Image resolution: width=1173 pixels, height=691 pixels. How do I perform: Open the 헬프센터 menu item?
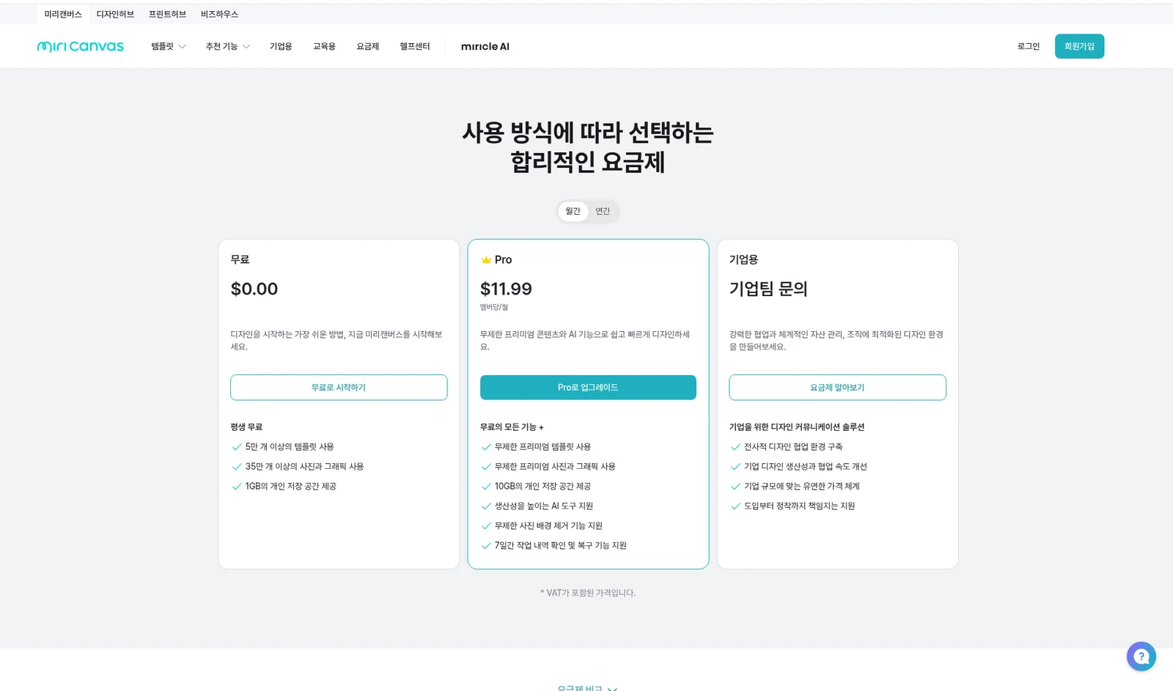pyautogui.click(x=415, y=46)
